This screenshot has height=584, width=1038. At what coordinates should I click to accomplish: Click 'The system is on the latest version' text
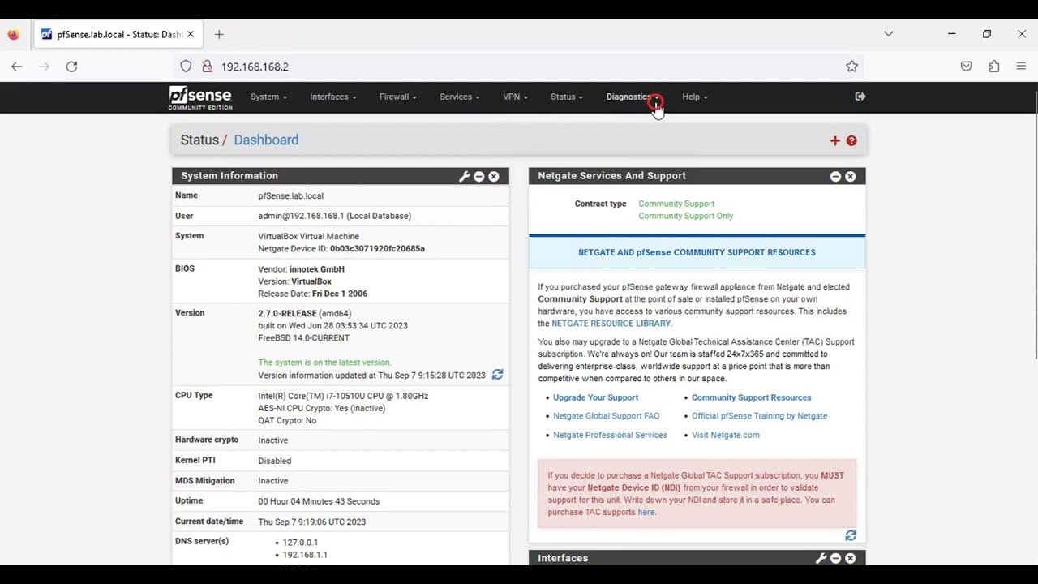(324, 363)
